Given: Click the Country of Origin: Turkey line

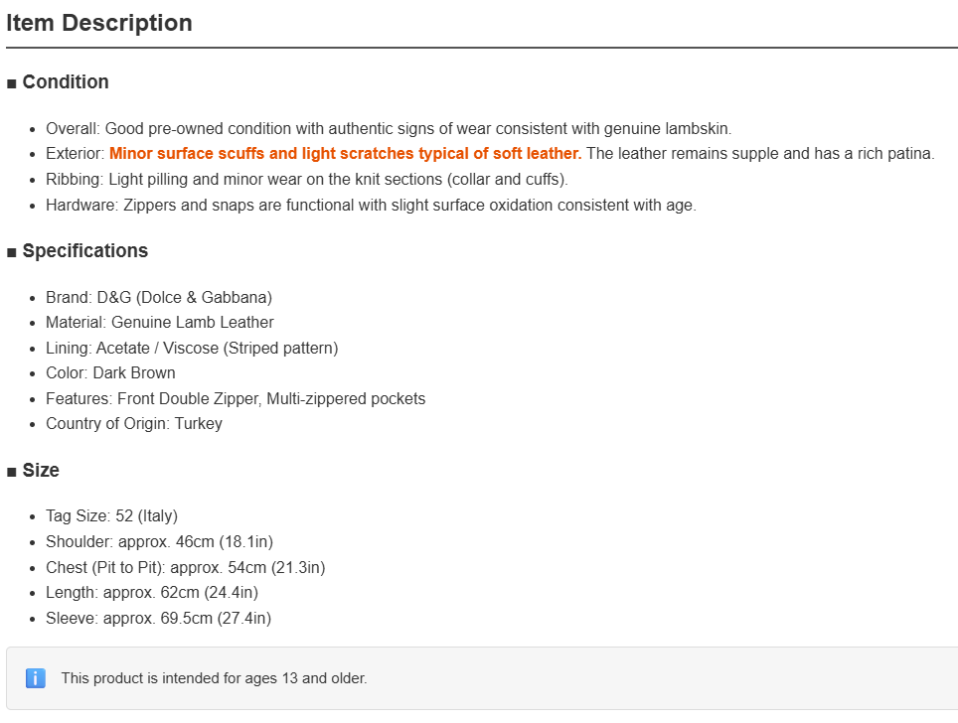Looking at the screenshot, I should pos(134,424).
